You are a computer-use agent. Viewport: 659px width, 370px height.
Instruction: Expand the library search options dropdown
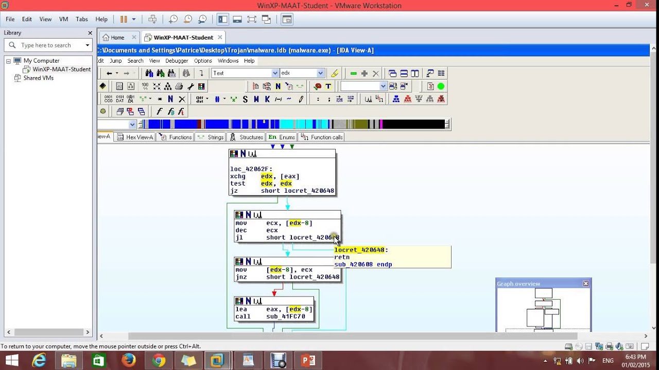pyautogui.click(x=88, y=45)
